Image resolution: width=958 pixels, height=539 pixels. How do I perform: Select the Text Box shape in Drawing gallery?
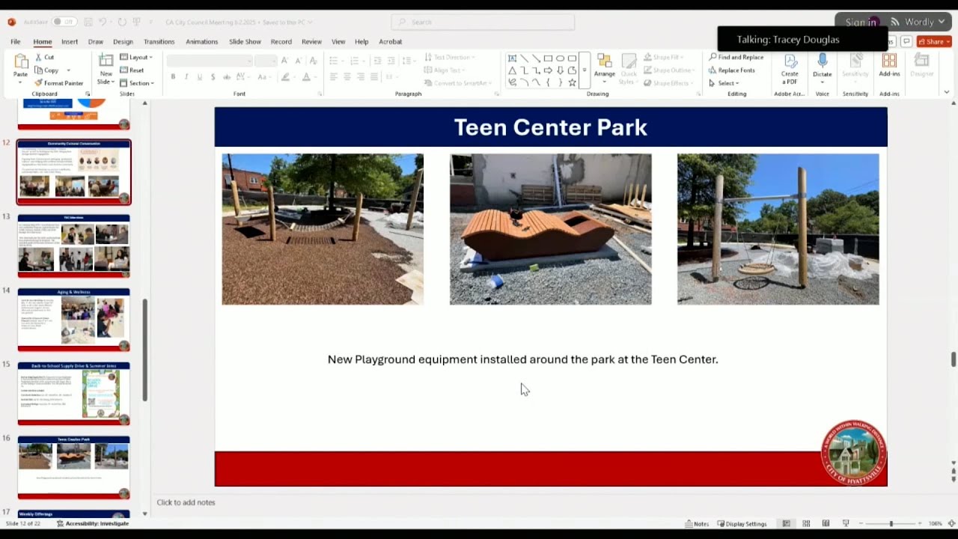tap(512, 58)
